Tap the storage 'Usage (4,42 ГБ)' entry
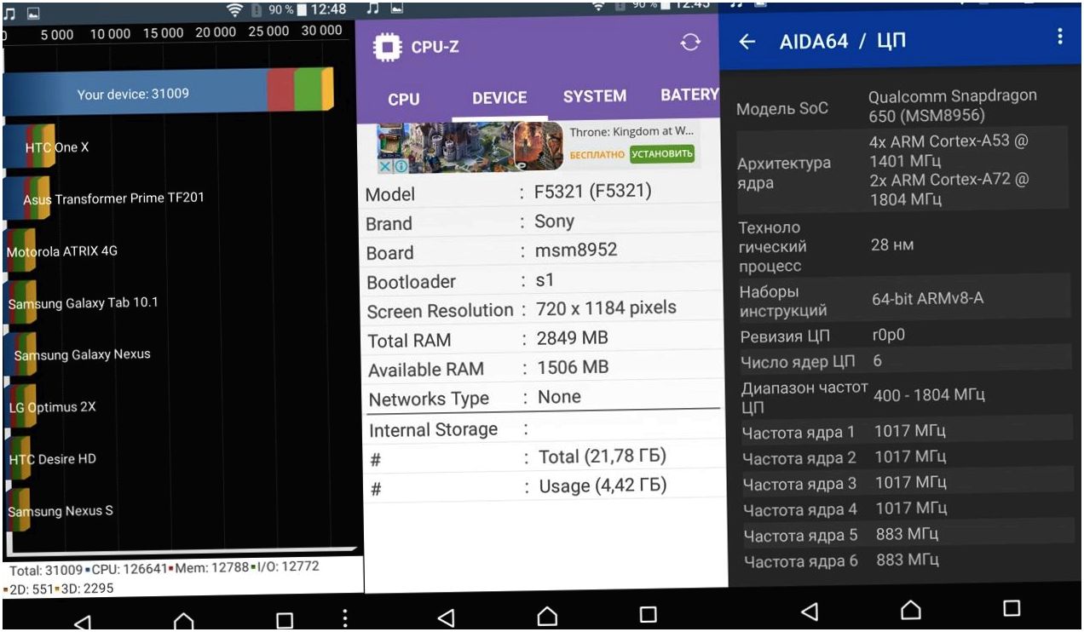 tap(603, 485)
